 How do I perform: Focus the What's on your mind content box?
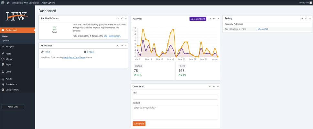coord(175,112)
